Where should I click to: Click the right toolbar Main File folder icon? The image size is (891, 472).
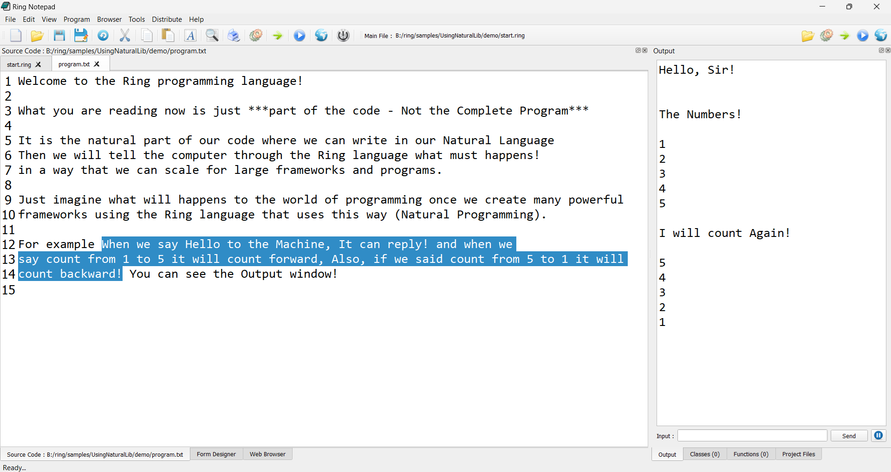(x=808, y=36)
